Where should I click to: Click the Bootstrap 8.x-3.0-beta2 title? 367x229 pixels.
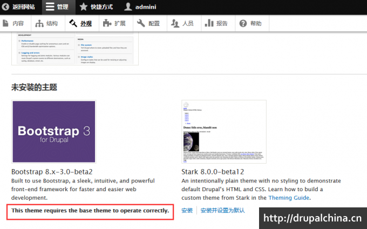52,172
